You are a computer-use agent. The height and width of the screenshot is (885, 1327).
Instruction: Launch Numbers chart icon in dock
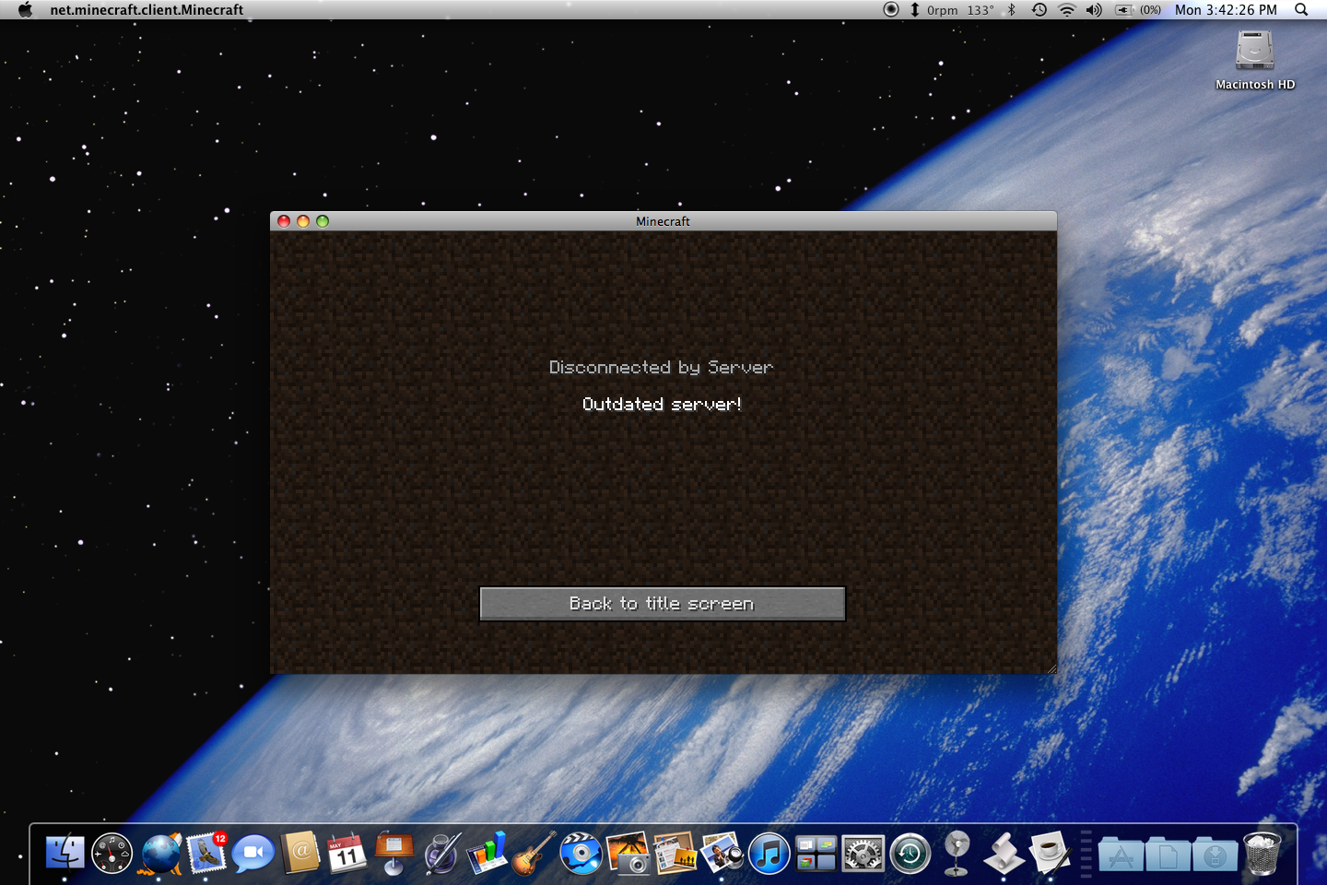(487, 853)
